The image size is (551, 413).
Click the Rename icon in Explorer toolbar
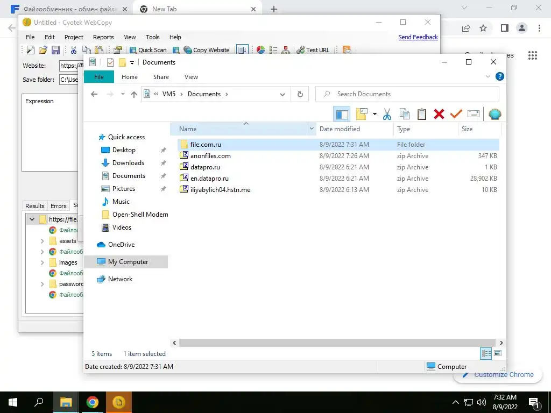474,114
